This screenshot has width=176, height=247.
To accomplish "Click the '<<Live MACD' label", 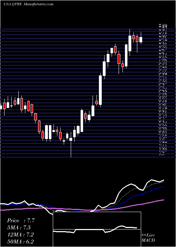I will pos(148,238).
